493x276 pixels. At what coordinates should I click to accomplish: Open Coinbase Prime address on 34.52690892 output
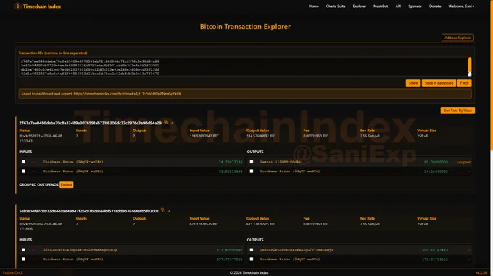pos(290,171)
